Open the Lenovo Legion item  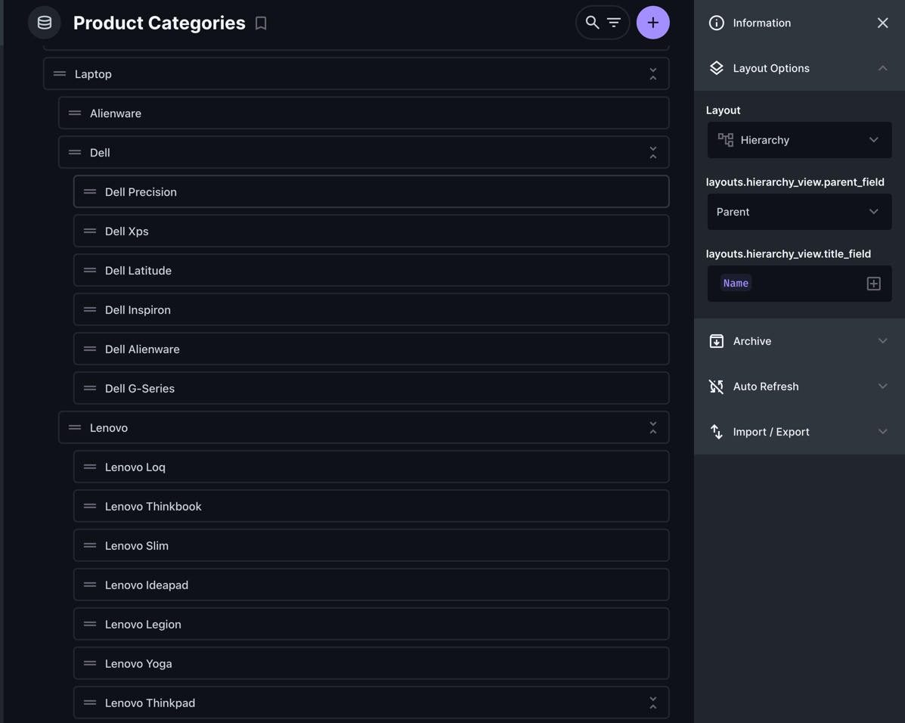coord(371,624)
